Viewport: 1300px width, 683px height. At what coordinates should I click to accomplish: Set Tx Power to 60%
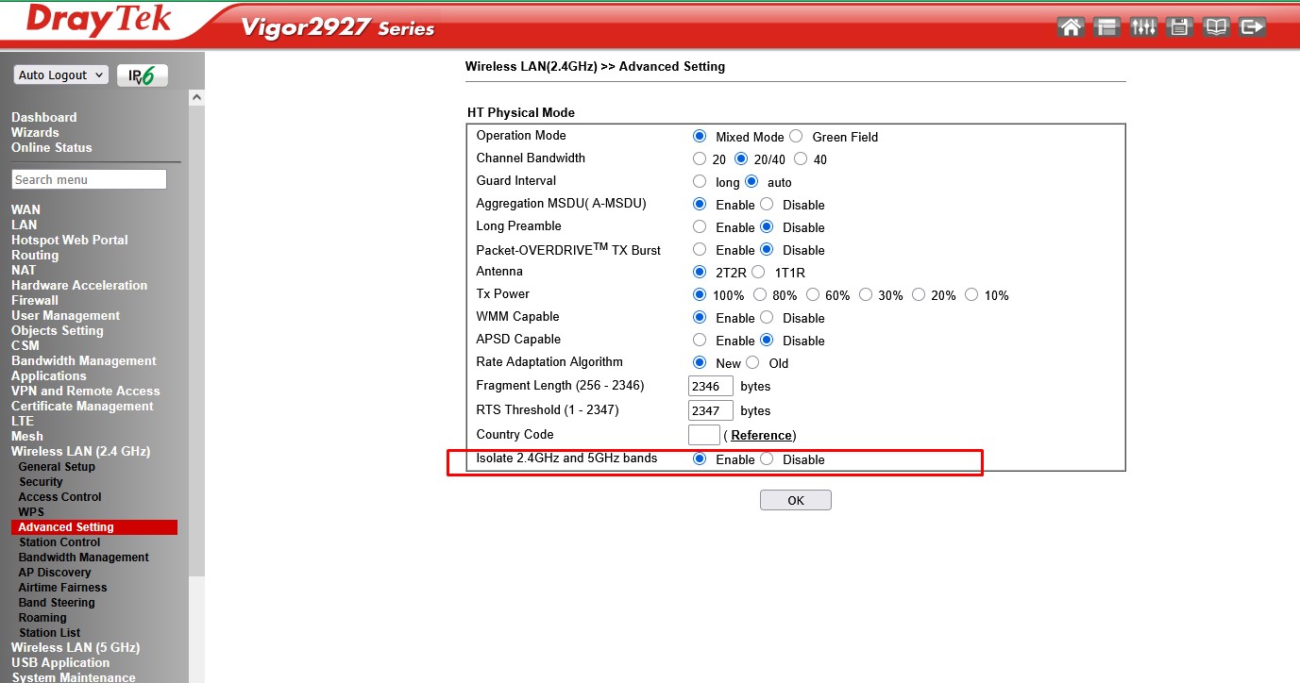(813, 295)
